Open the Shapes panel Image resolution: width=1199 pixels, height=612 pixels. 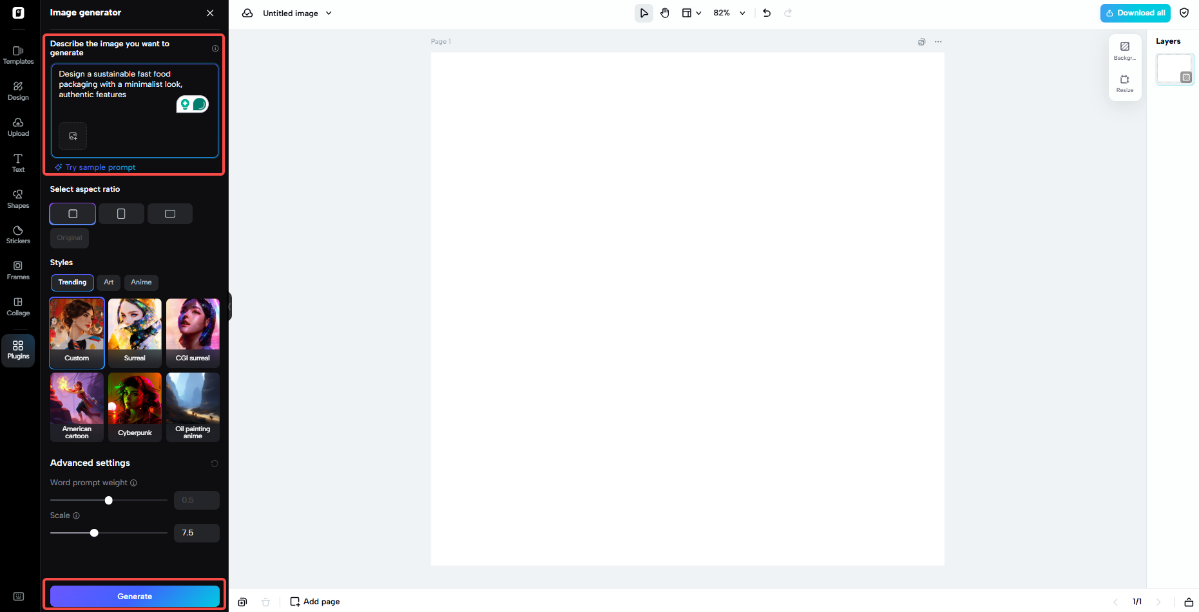click(x=17, y=198)
